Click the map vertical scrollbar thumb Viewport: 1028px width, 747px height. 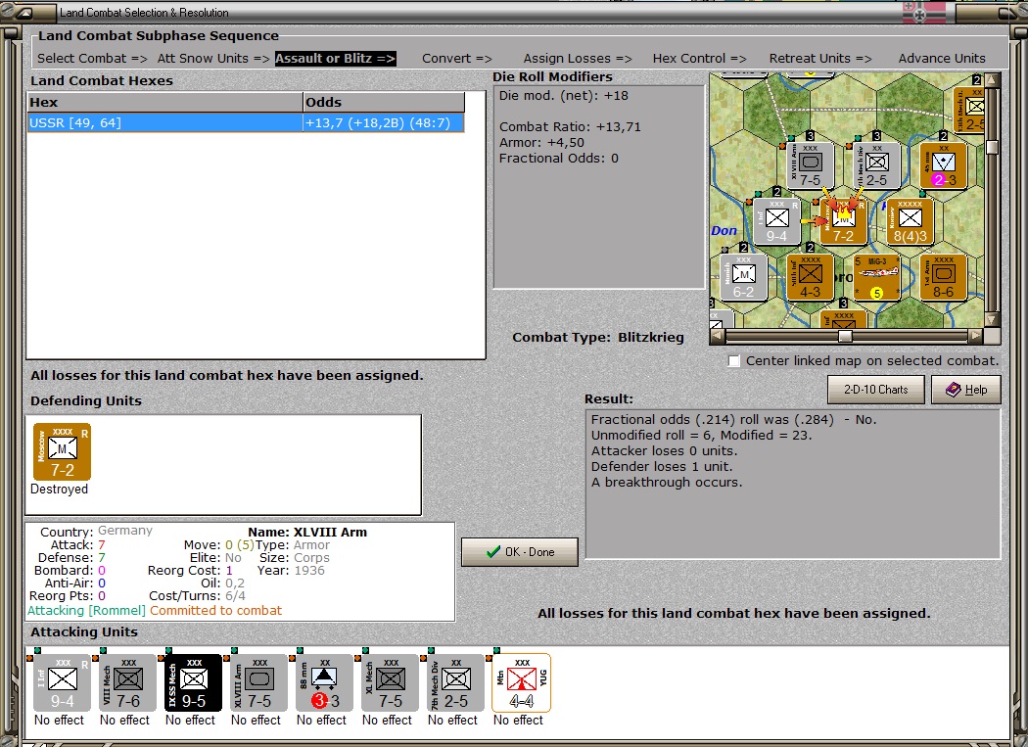tap(992, 147)
